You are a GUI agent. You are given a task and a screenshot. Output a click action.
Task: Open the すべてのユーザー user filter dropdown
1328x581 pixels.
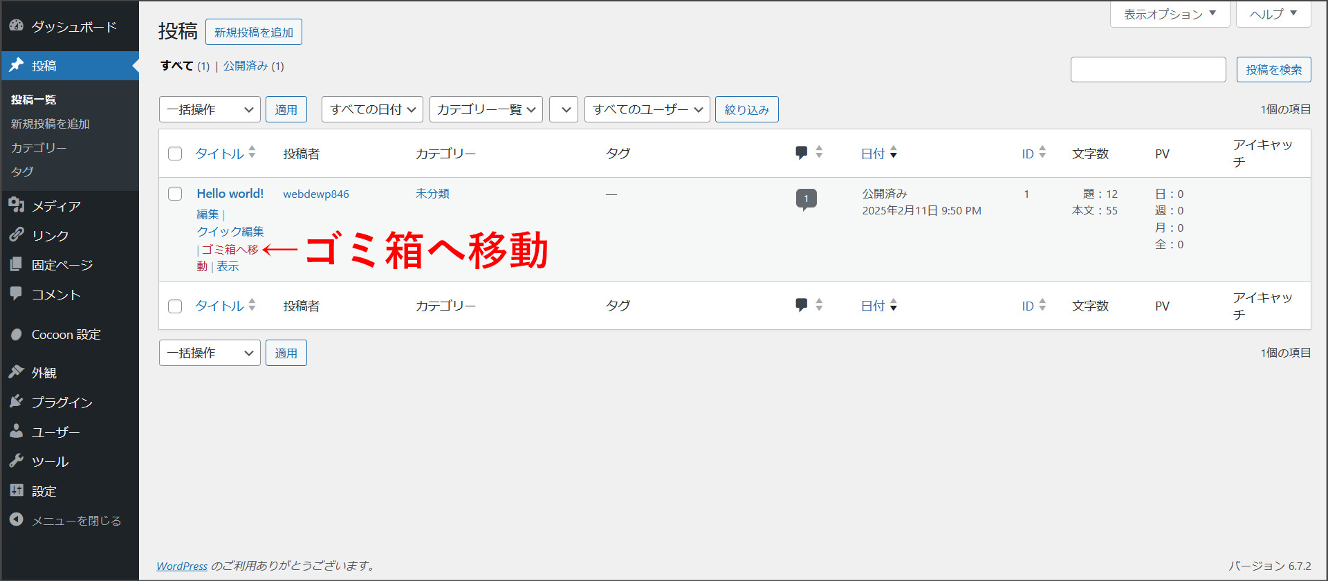point(647,109)
